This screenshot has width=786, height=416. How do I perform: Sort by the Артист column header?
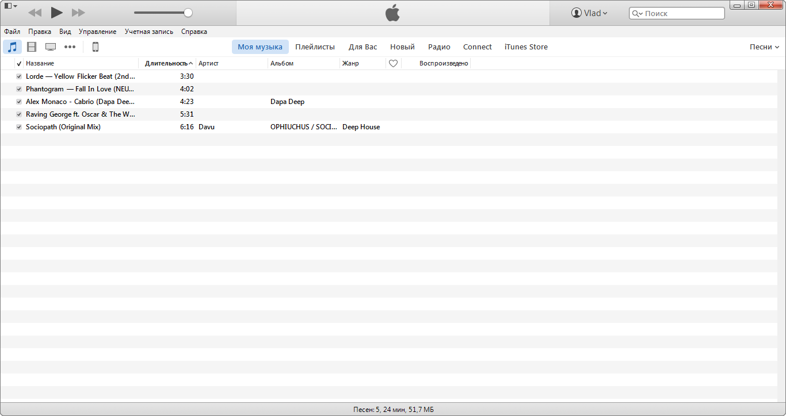tap(232, 63)
